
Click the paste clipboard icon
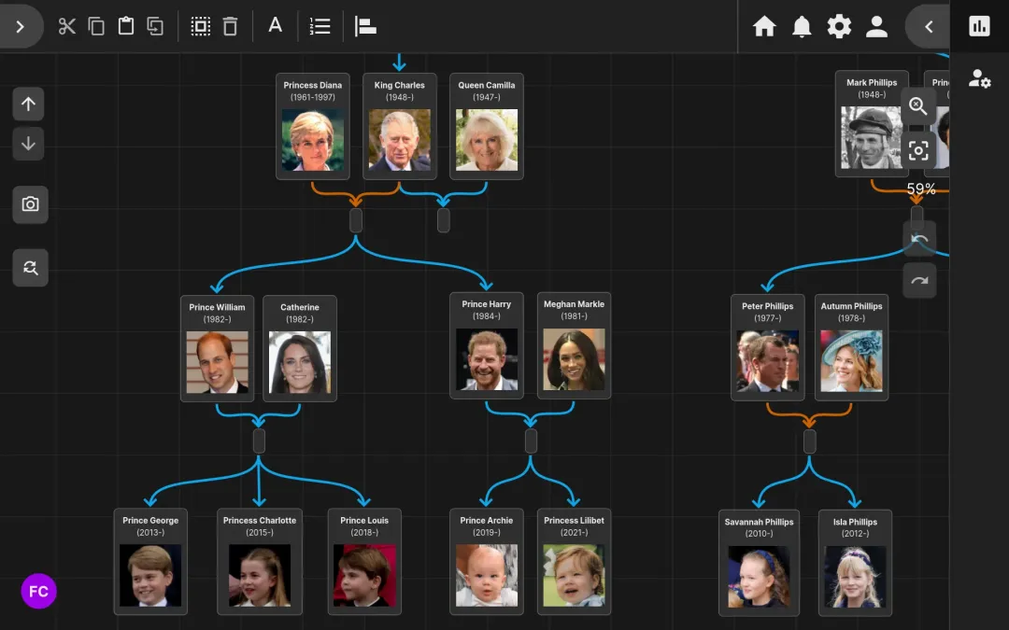click(126, 26)
